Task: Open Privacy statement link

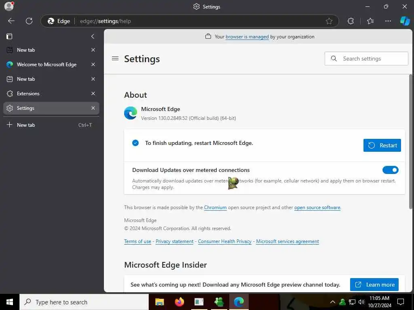Action: [x=175, y=241]
